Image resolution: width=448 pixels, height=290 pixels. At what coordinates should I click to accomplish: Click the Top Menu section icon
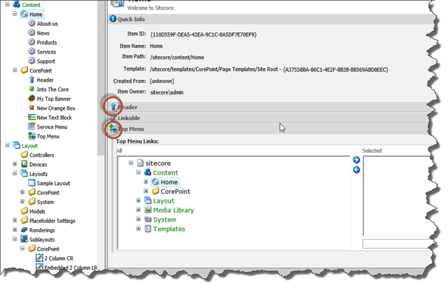(x=113, y=129)
